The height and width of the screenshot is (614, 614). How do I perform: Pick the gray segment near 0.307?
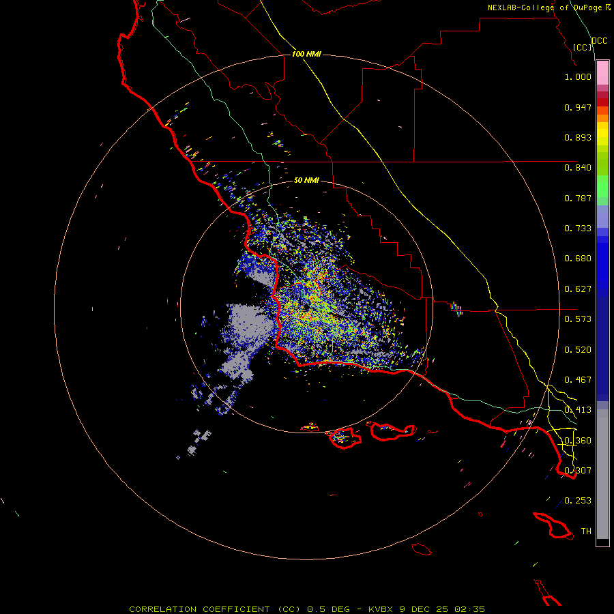[602, 474]
